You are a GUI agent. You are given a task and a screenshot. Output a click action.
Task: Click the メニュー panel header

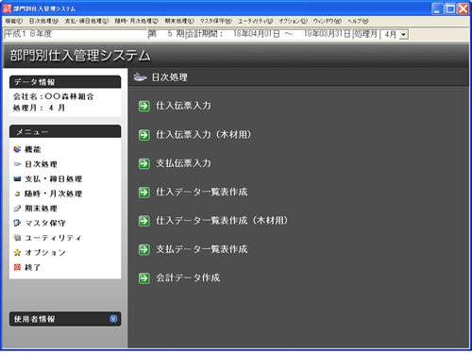pyautogui.click(x=65, y=131)
